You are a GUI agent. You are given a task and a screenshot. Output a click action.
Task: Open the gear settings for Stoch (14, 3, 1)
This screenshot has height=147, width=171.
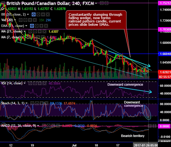(37, 103)
